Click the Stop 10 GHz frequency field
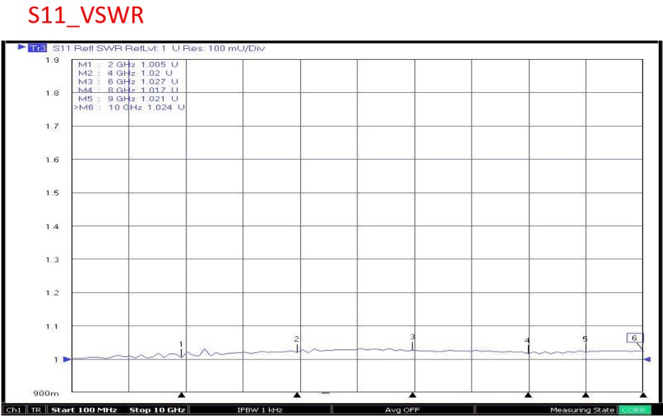 (158, 410)
